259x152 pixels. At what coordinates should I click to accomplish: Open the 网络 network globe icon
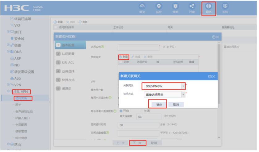(x=208, y=6)
